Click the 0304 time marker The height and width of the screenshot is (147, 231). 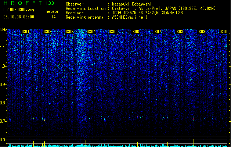91,32
